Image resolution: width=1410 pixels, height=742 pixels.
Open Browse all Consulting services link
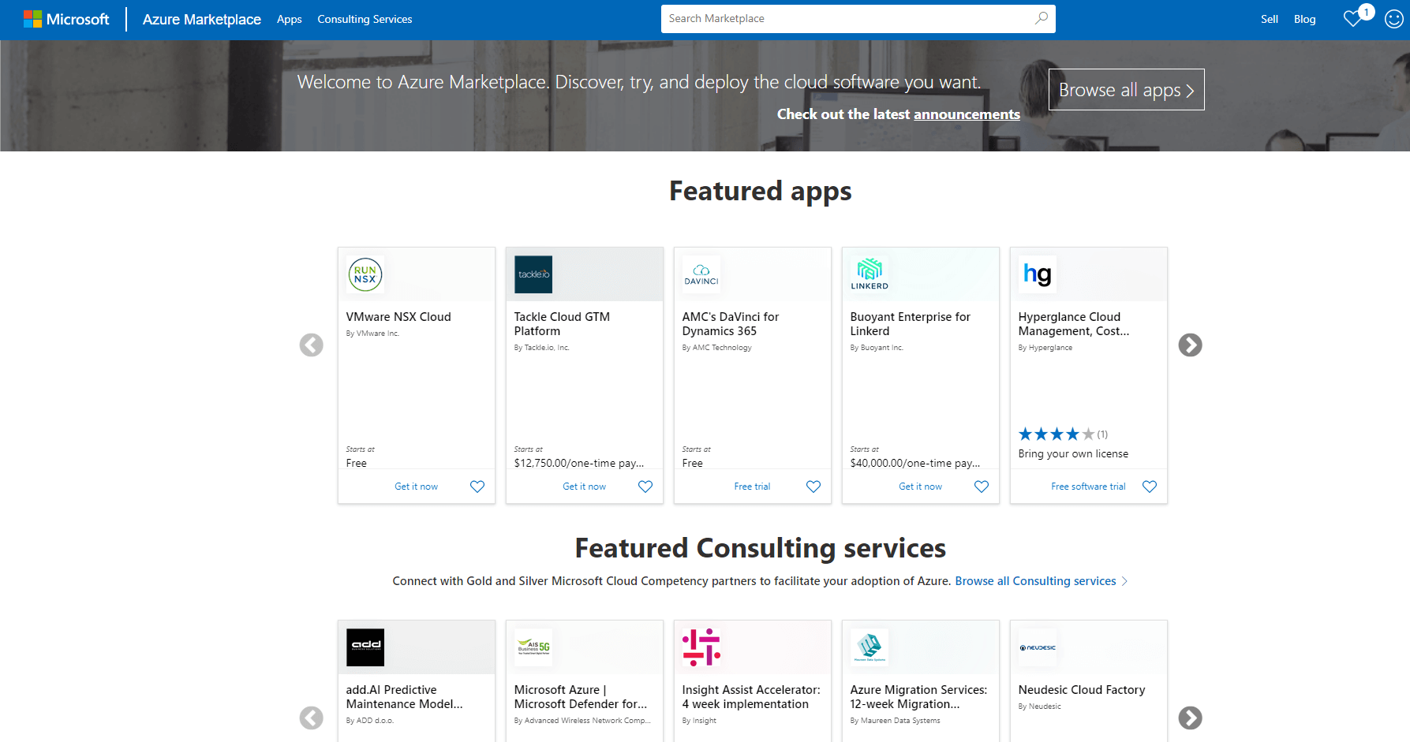click(1035, 581)
